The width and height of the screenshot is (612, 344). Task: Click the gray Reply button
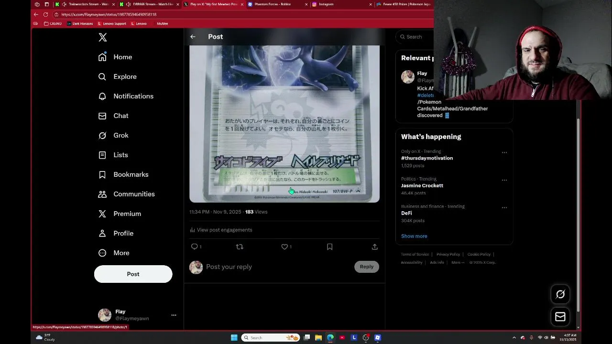pos(367,267)
